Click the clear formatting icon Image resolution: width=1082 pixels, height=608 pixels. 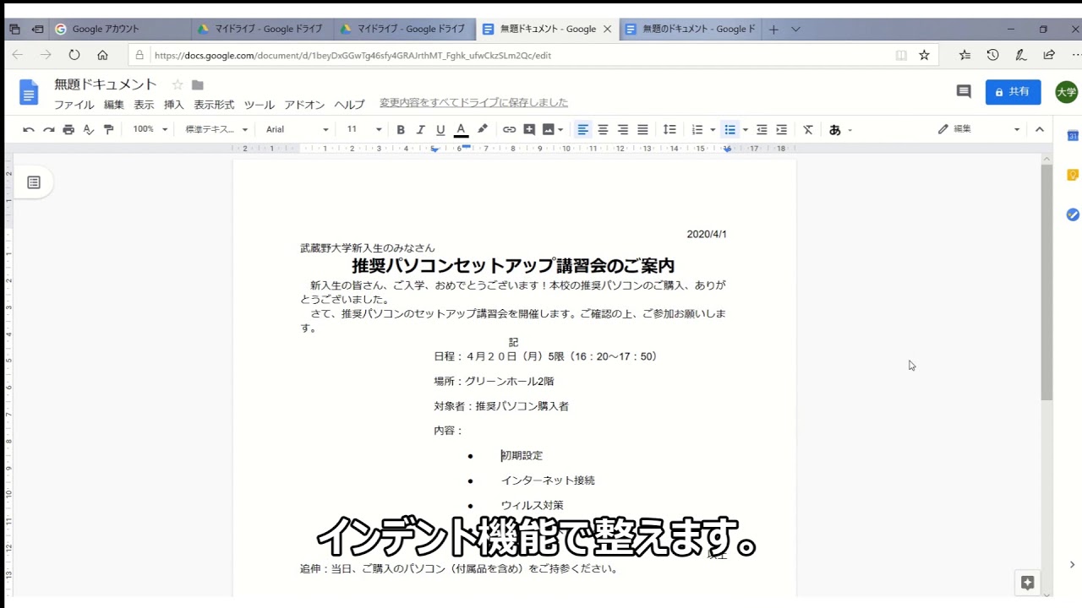(x=808, y=129)
